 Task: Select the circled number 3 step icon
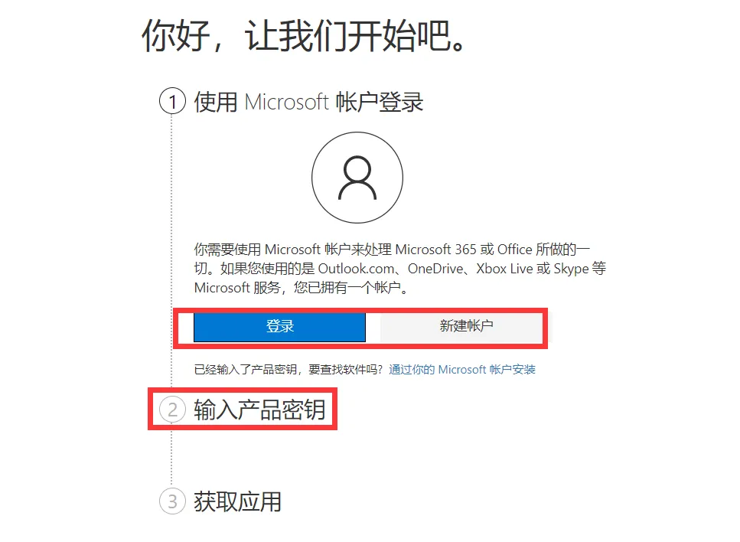coord(172,501)
